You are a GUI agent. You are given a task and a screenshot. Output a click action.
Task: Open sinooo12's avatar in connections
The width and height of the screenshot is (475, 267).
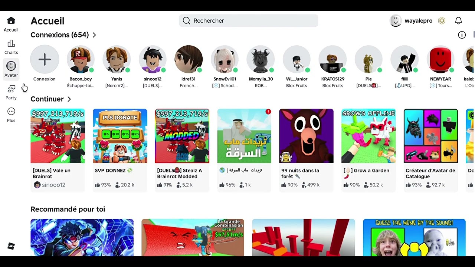(153, 59)
